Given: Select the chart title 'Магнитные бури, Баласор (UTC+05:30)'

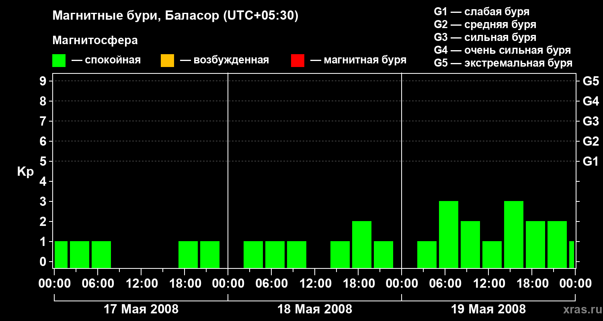Looking at the screenshot, I should coord(175,16).
